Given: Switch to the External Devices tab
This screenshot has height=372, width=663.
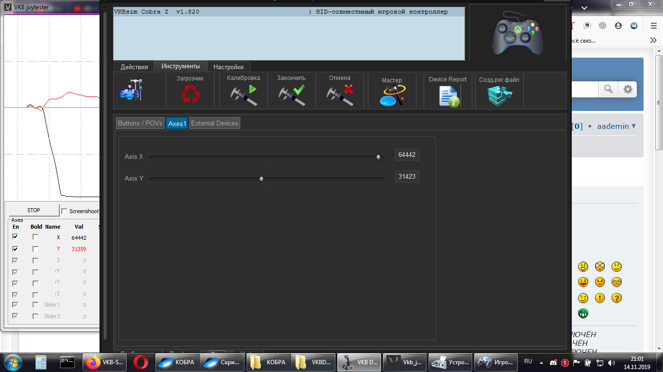Looking at the screenshot, I should click(x=215, y=124).
